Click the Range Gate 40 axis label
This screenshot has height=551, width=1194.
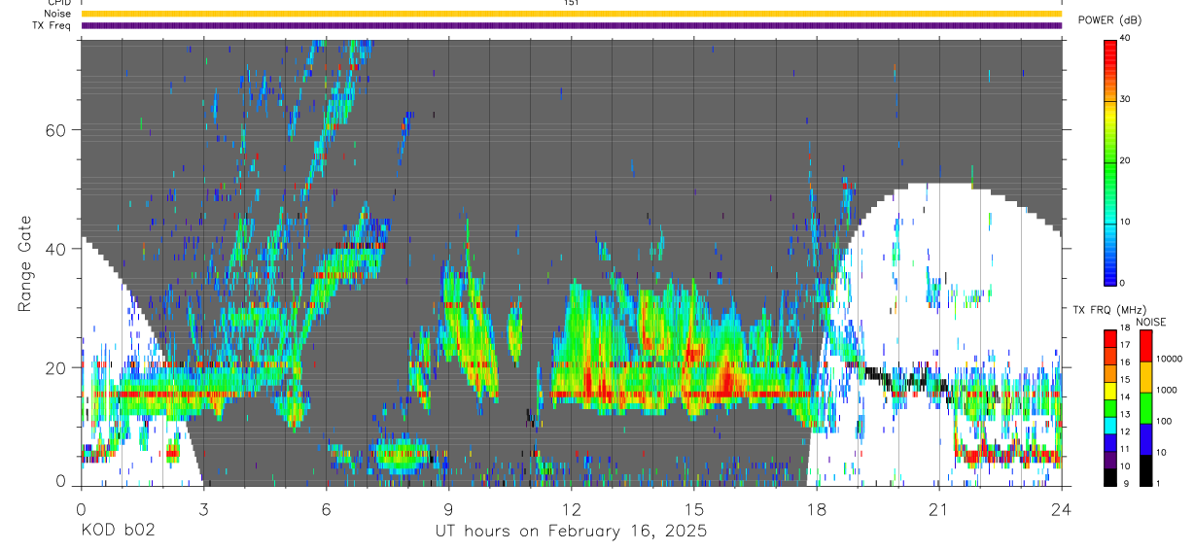click(54, 249)
